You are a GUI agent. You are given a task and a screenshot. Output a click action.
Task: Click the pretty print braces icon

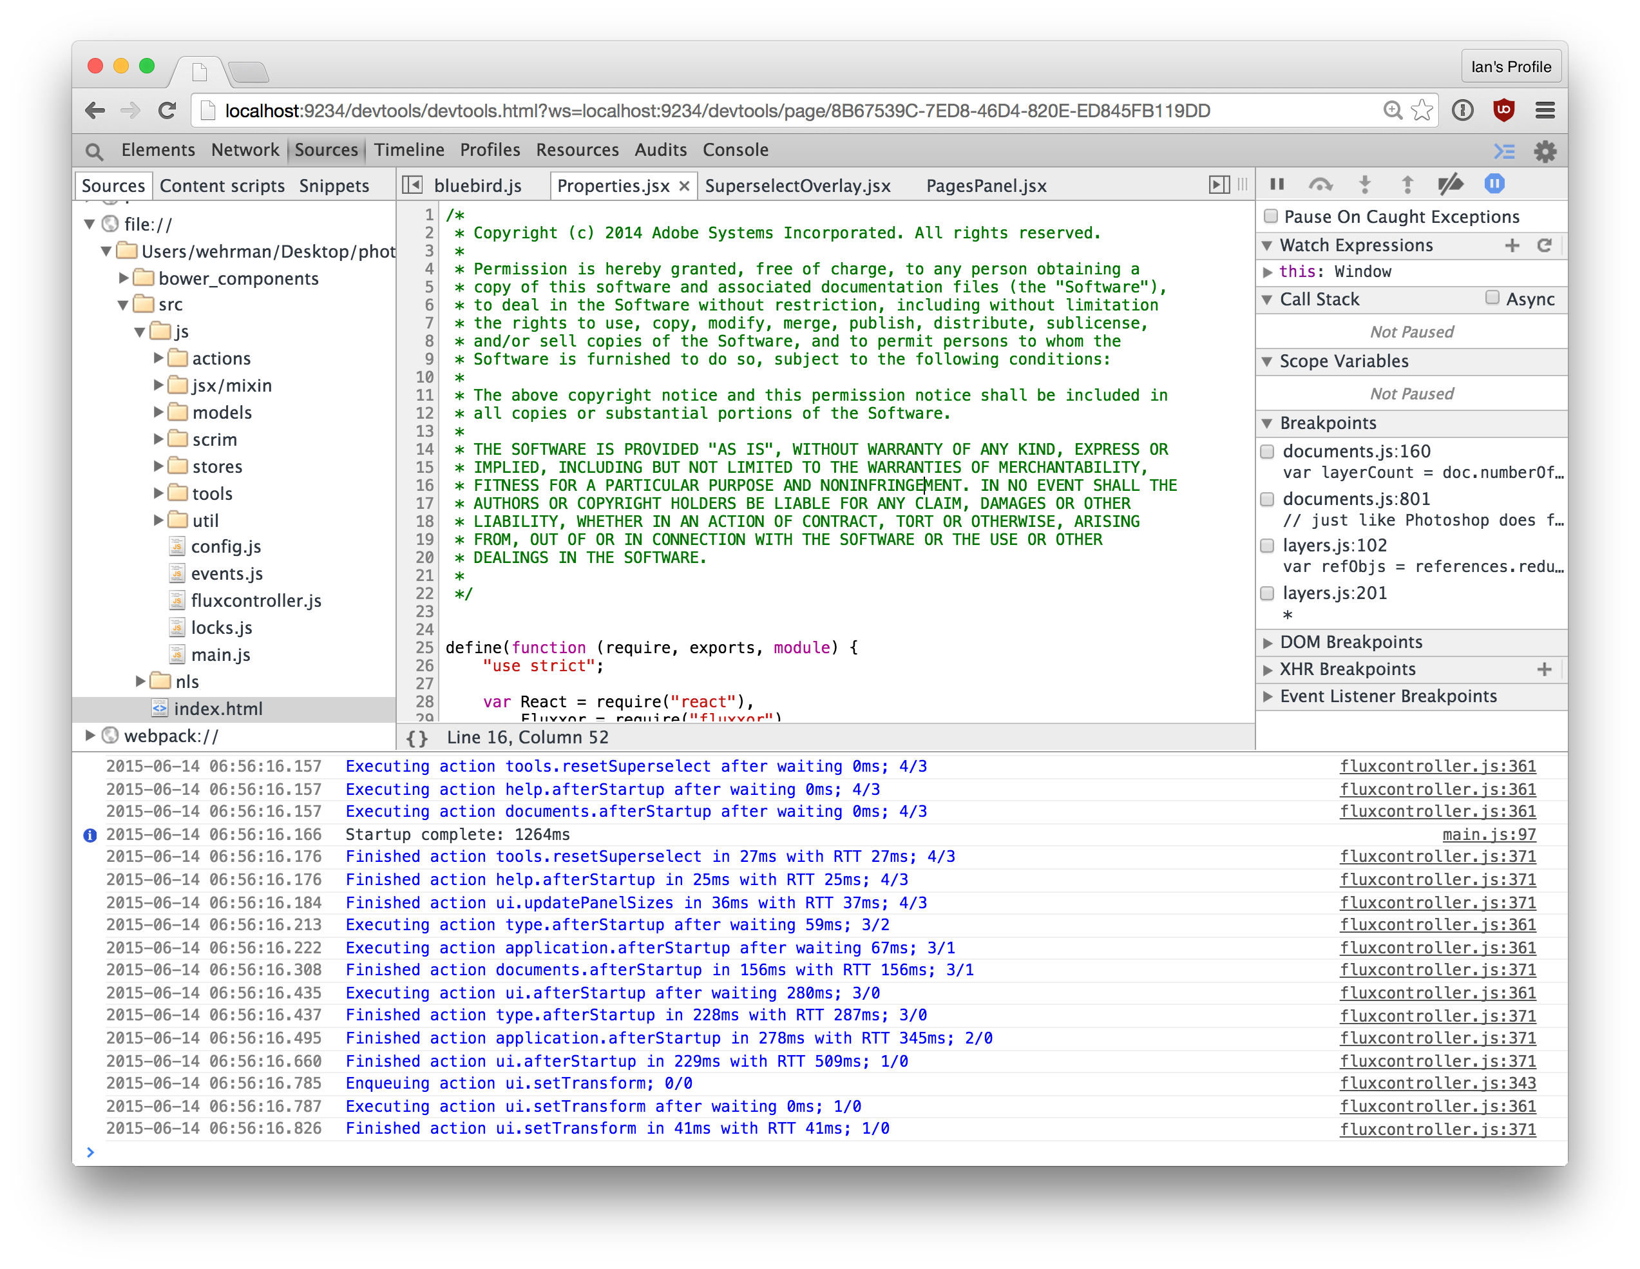pyautogui.click(x=417, y=738)
